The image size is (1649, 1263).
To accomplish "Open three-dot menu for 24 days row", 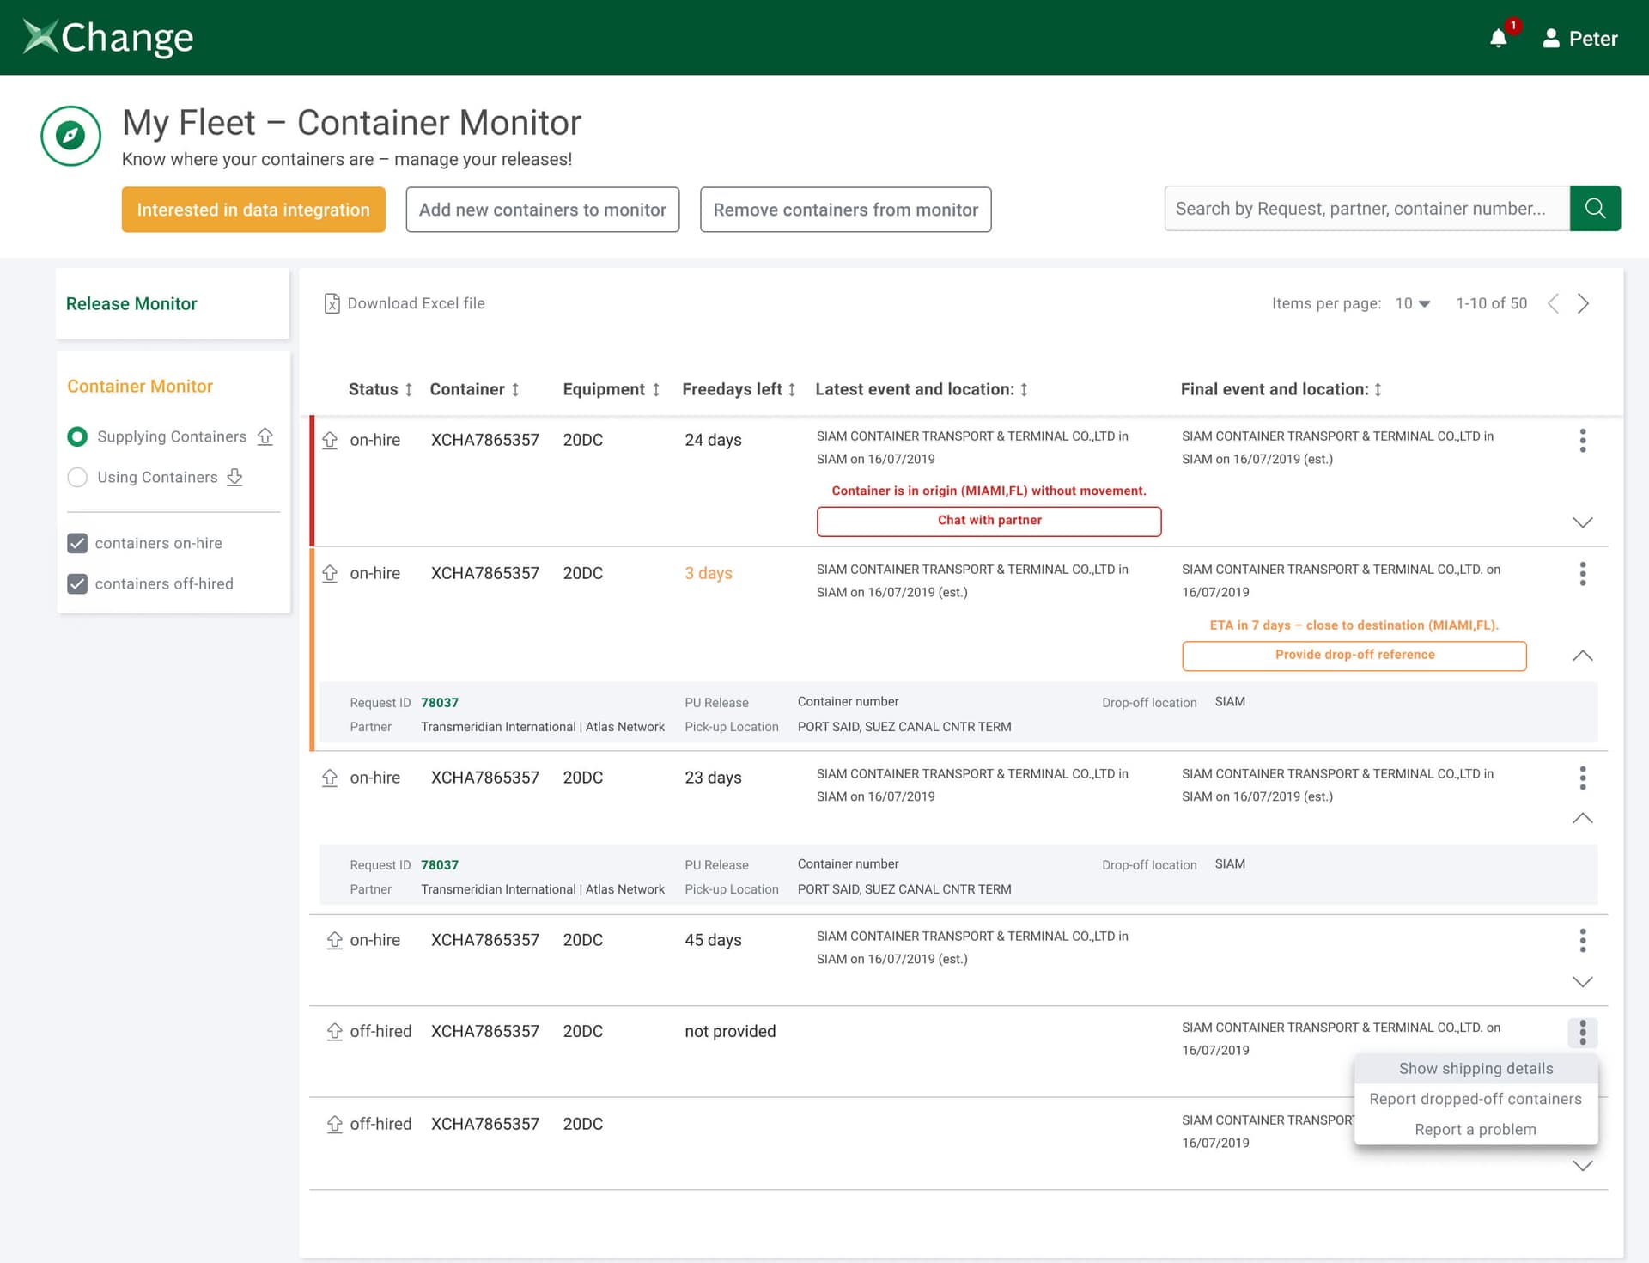I will click(x=1582, y=441).
